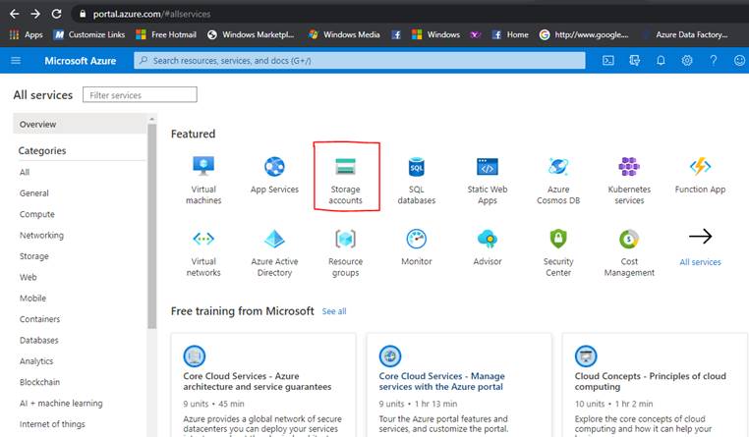Select the Databases category

pyautogui.click(x=38, y=340)
